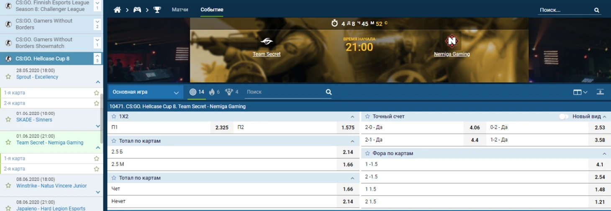Star the 1-я карта row under Team Secret
This screenshot has height=211, width=611.
tap(97, 159)
